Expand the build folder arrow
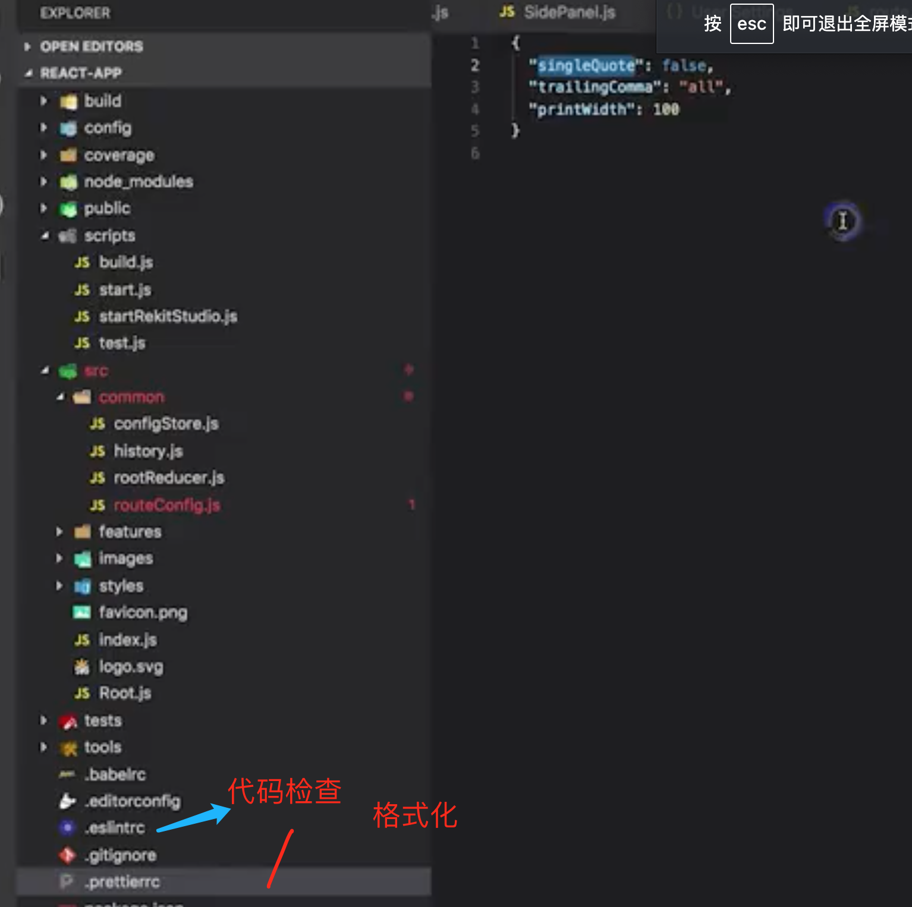The image size is (912, 907). click(43, 101)
